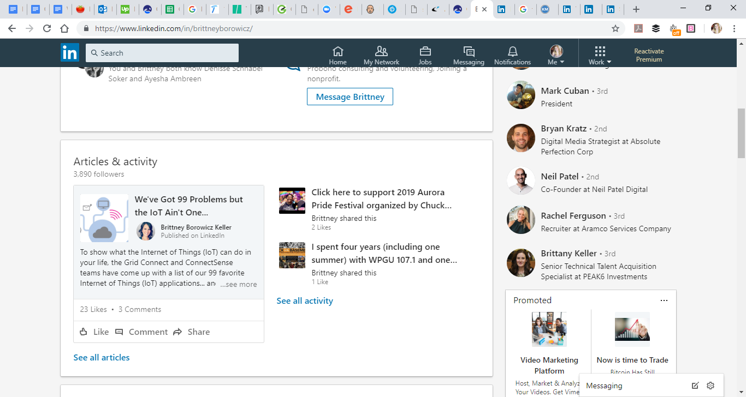Image resolution: width=746 pixels, height=397 pixels.
Task: Open Brittany Keller's profile
Action: pos(569,253)
